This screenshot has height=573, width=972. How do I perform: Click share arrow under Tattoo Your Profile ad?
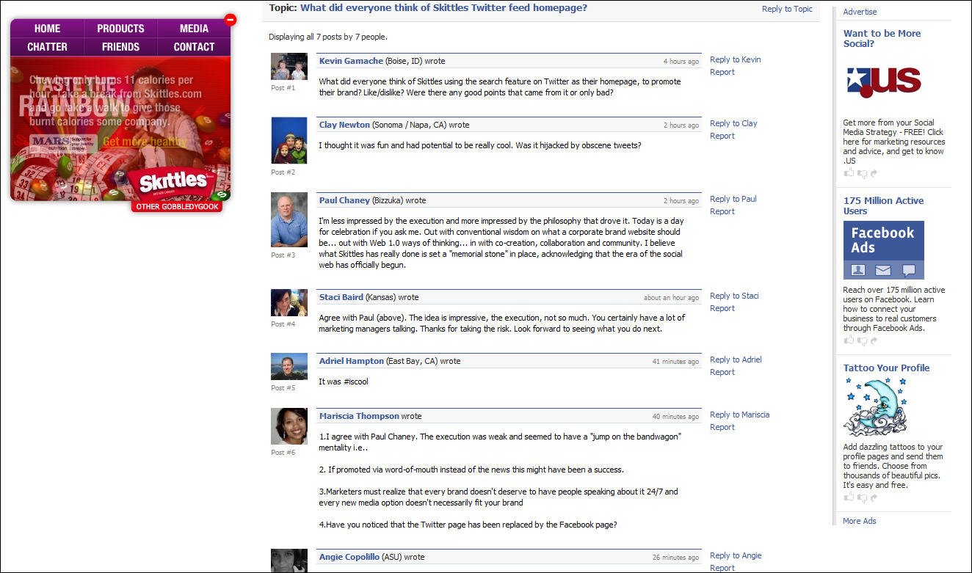click(874, 498)
